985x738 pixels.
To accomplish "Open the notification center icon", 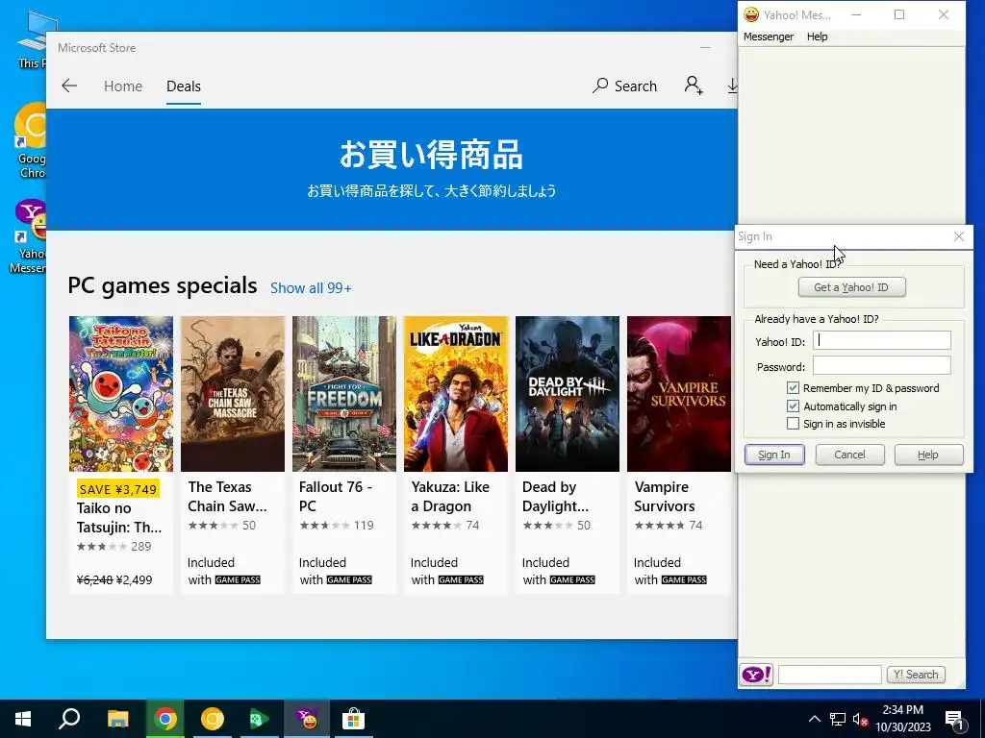I will point(955,720).
